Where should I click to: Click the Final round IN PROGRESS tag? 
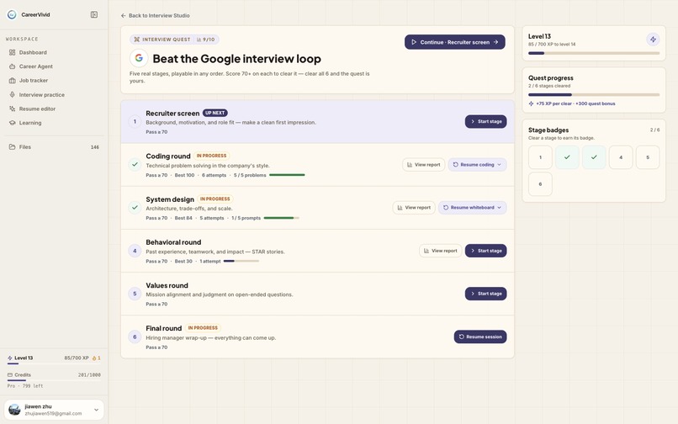pyautogui.click(x=203, y=328)
